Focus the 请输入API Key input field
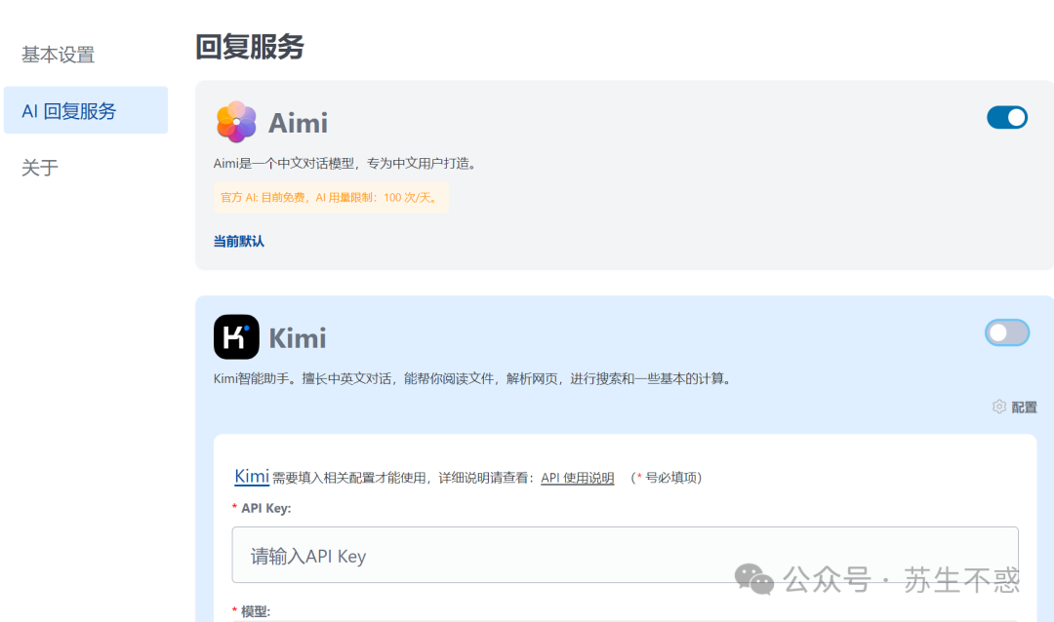Image resolution: width=1054 pixels, height=622 pixels. pyautogui.click(x=626, y=555)
